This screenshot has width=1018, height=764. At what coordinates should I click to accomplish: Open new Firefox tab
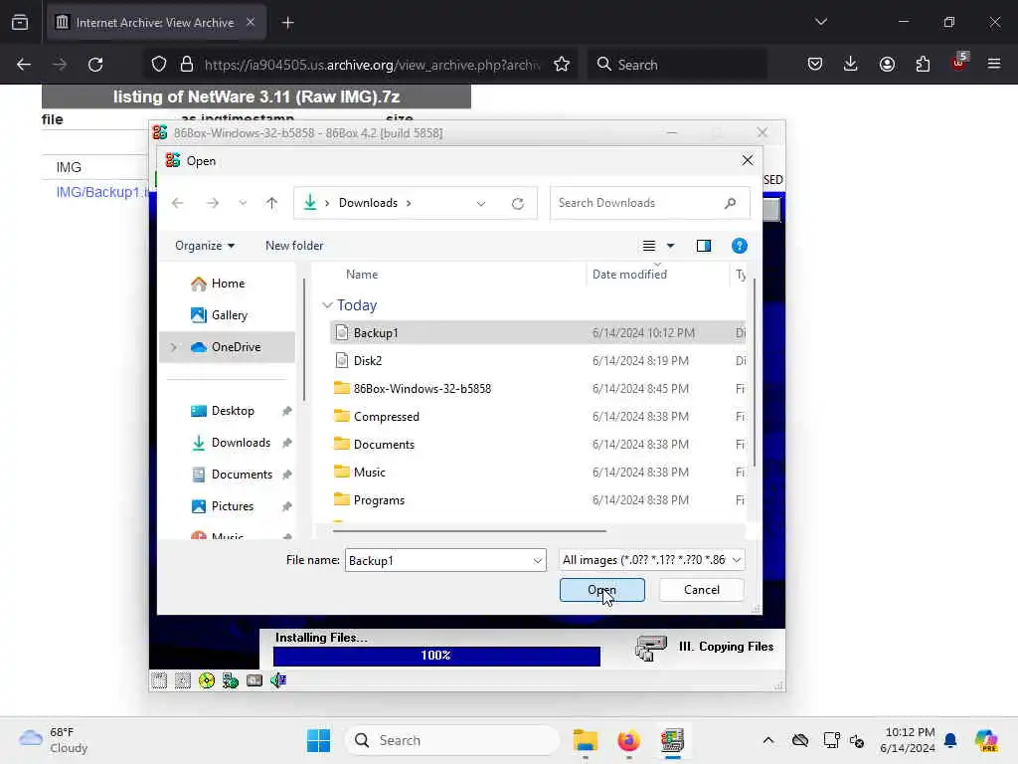[x=287, y=23]
